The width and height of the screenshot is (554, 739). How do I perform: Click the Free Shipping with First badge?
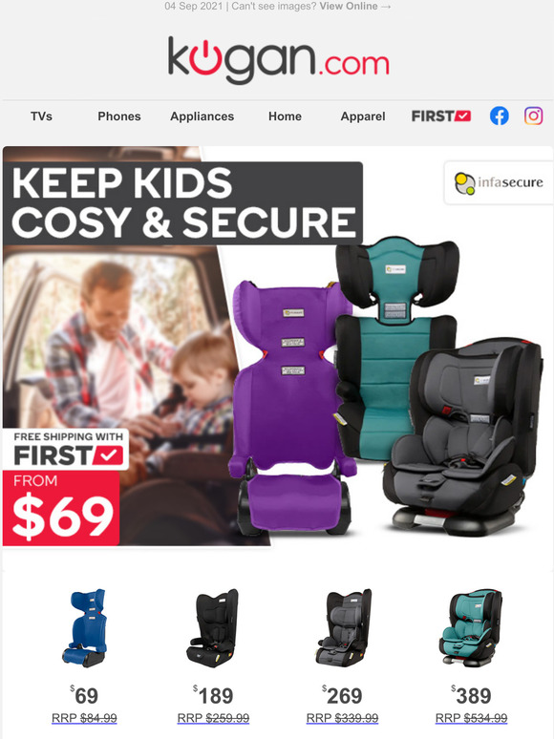pyautogui.click(x=66, y=449)
